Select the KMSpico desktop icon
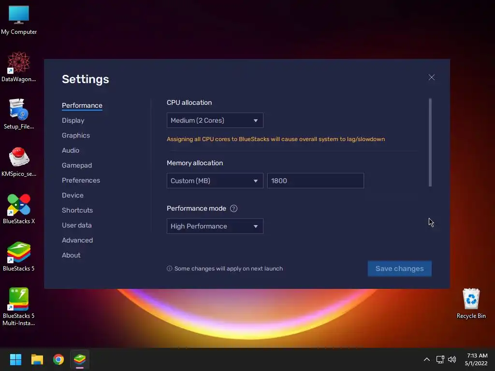The height and width of the screenshot is (371, 495). 19,161
